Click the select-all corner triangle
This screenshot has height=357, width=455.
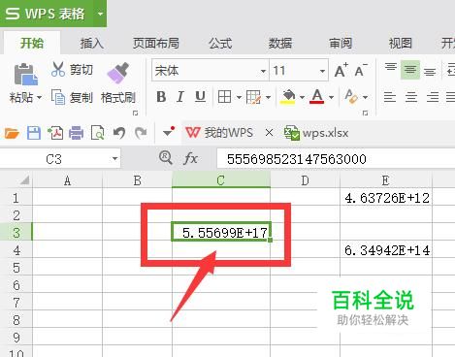(x=25, y=180)
